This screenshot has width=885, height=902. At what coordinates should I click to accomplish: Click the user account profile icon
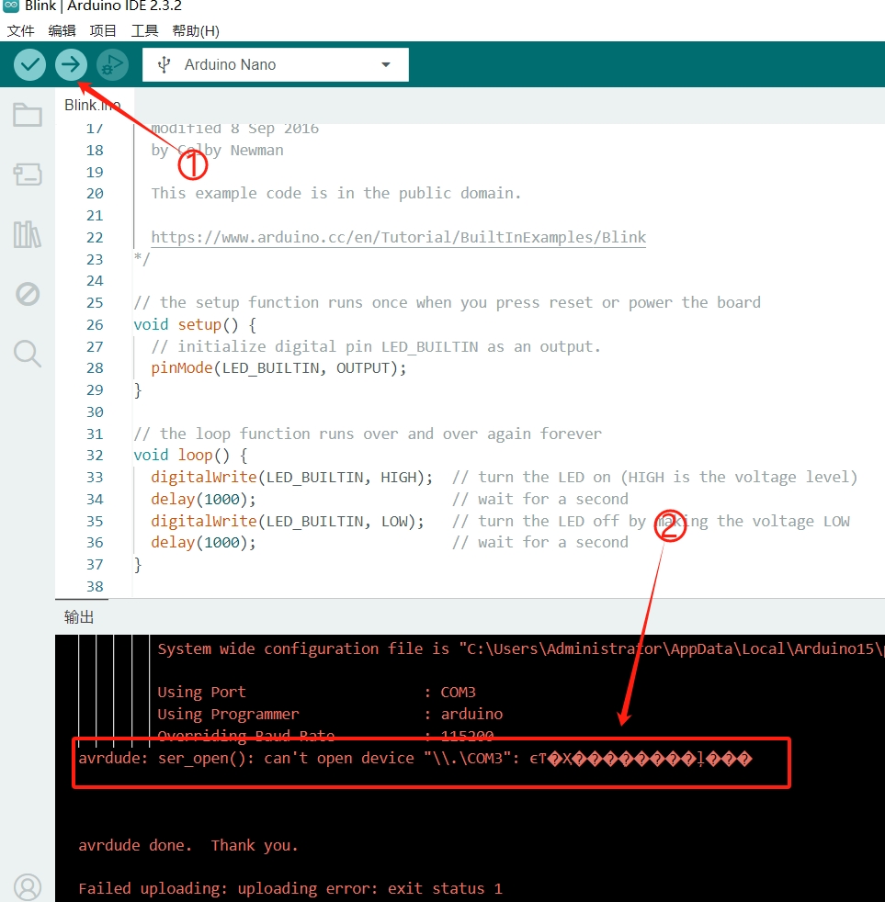(28, 887)
